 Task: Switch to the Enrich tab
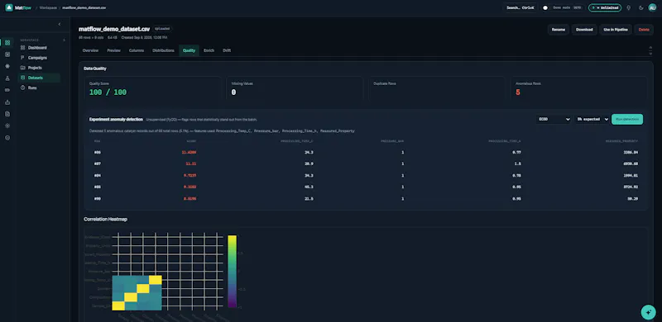point(209,50)
